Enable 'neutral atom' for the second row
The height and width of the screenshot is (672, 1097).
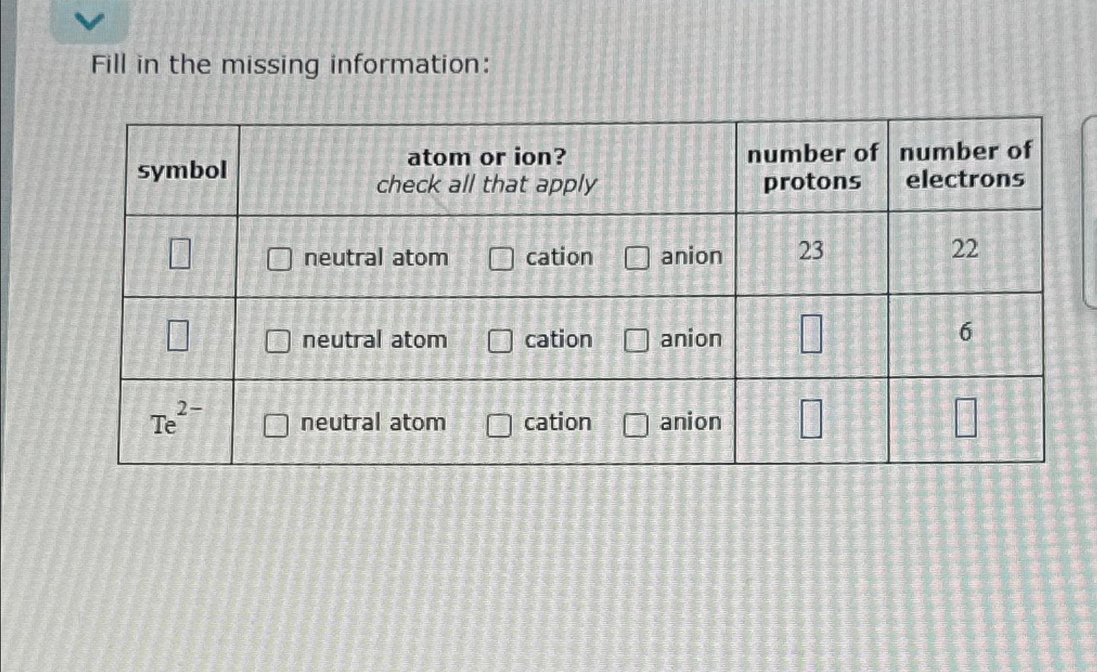279,340
